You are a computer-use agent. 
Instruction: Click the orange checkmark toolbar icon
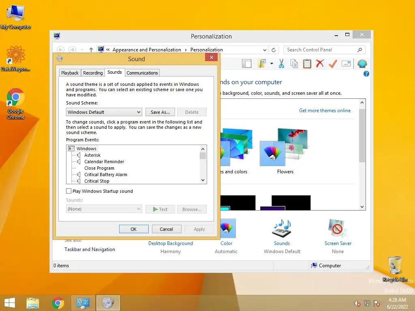click(333, 64)
